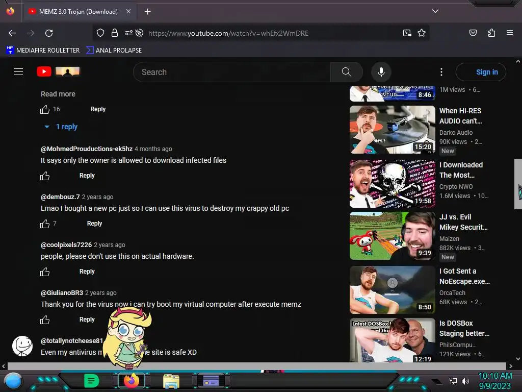The width and height of the screenshot is (522, 392).
Task: Reply to the comment with 16 likes
Action: pyautogui.click(x=98, y=109)
